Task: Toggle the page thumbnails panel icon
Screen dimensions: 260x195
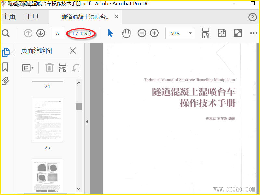Action: coord(6,52)
